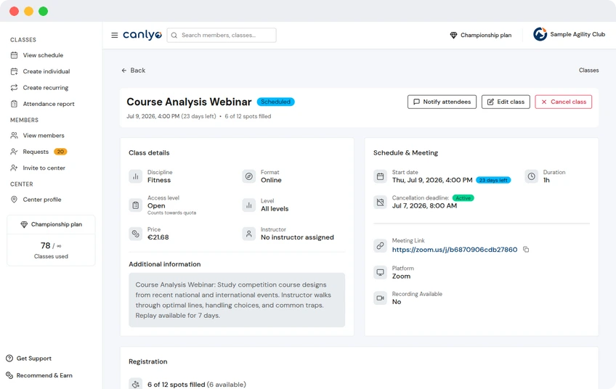Screen dimensions: 616x389
Task: Open Attendance report in sidebar
Action: (49, 104)
